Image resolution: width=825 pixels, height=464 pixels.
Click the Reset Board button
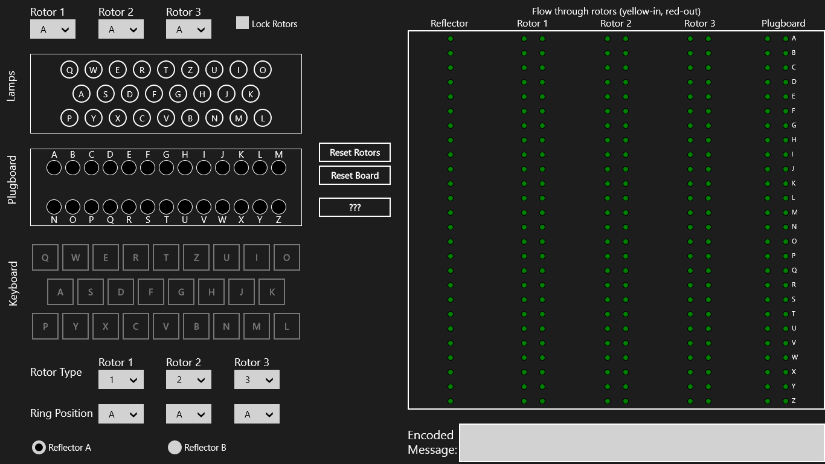pyautogui.click(x=355, y=175)
